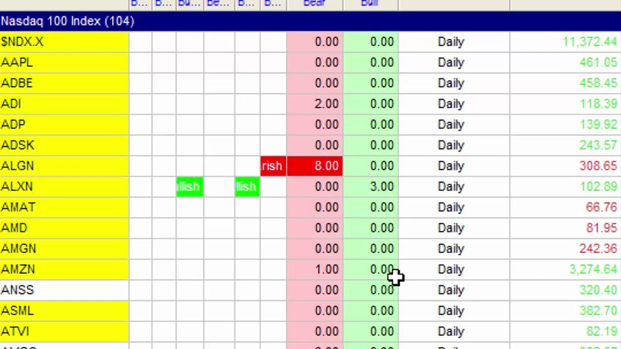
Task: Click ALGN Bear score 8.00
Action: [x=315, y=166]
